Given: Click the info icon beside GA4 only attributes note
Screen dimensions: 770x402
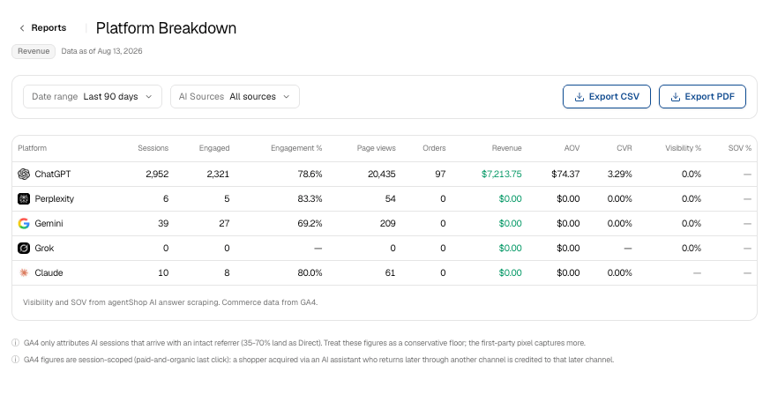Looking at the screenshot, I should [15, 343].
